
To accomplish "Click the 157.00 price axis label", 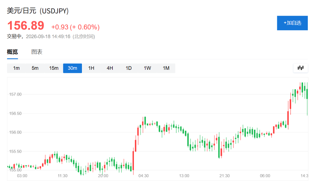I will tap(15, 94).
